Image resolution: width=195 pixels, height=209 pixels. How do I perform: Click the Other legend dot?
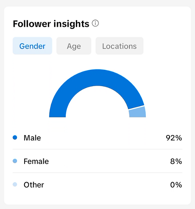pos(15,184)
